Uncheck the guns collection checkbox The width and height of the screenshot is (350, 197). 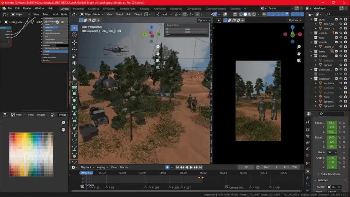pyautogui.click(x=336, y=19)
